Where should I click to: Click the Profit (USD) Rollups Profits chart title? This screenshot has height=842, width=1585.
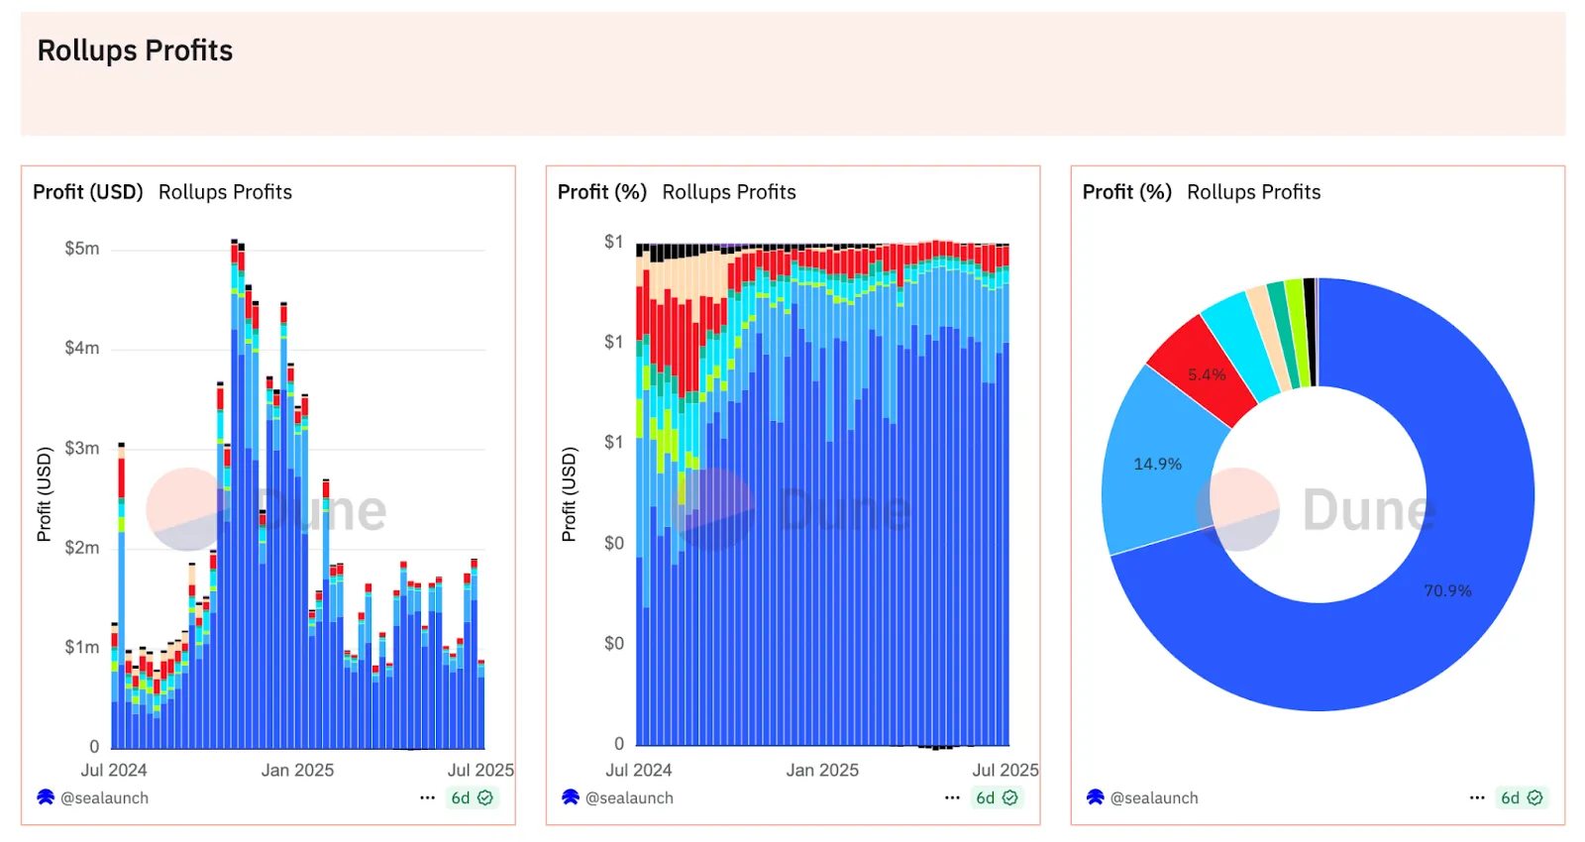click(x=162, y=192)
